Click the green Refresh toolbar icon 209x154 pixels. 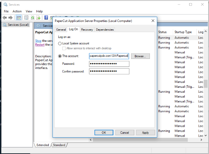click(33, 17)
